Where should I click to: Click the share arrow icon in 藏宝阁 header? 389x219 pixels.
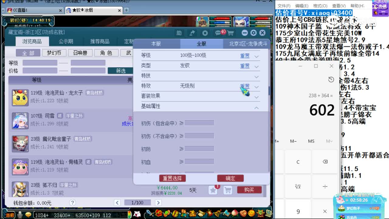pyautogui.click(x=192, y=33)
